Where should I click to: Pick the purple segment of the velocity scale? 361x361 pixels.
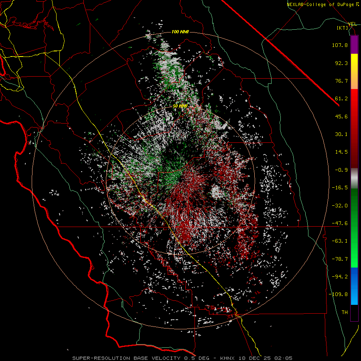(x=354, y=45)
